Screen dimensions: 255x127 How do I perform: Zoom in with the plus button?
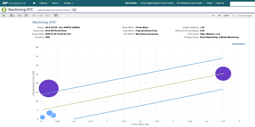click(219, 16)
